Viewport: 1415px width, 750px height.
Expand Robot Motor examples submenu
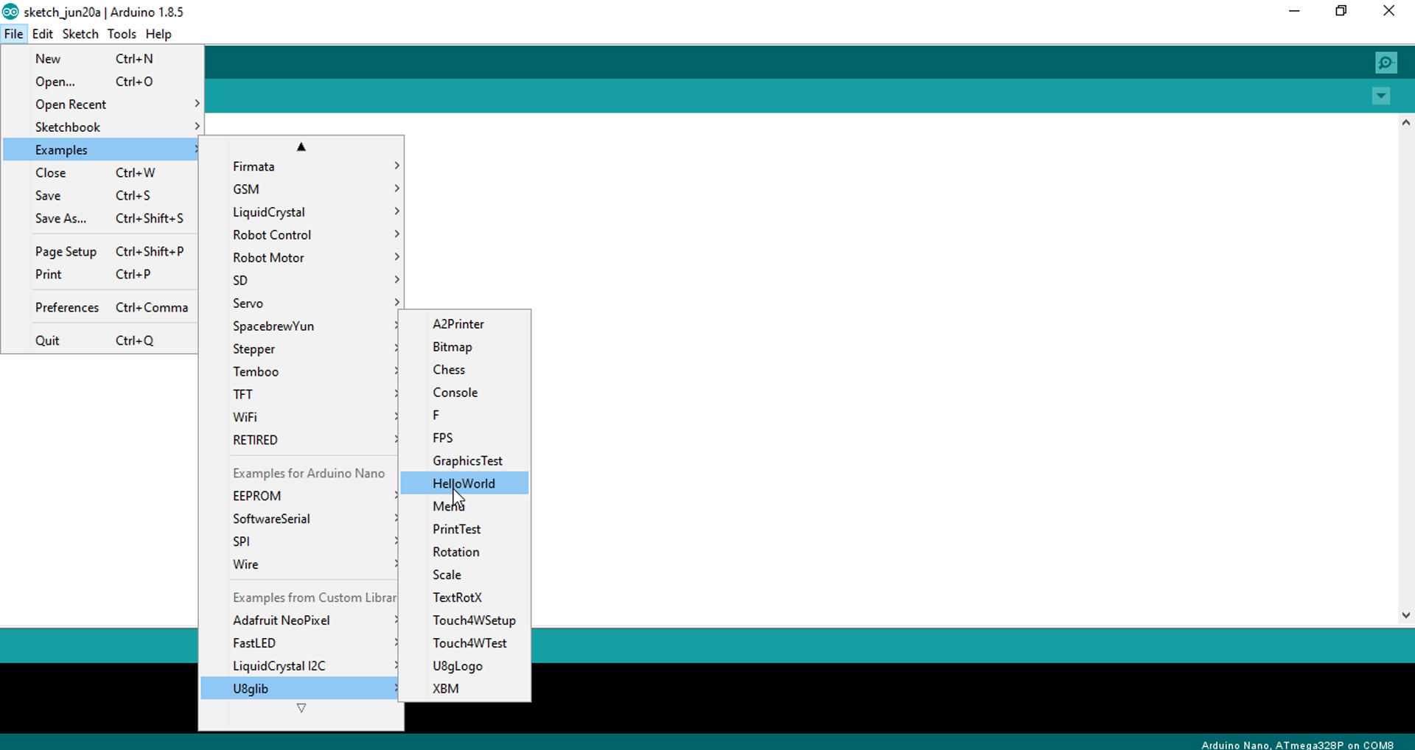(301, 258)
